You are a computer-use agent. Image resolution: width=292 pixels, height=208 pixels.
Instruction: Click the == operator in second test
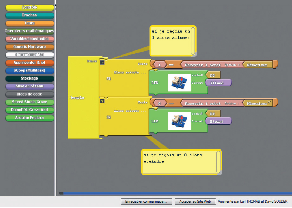(171, 104)
